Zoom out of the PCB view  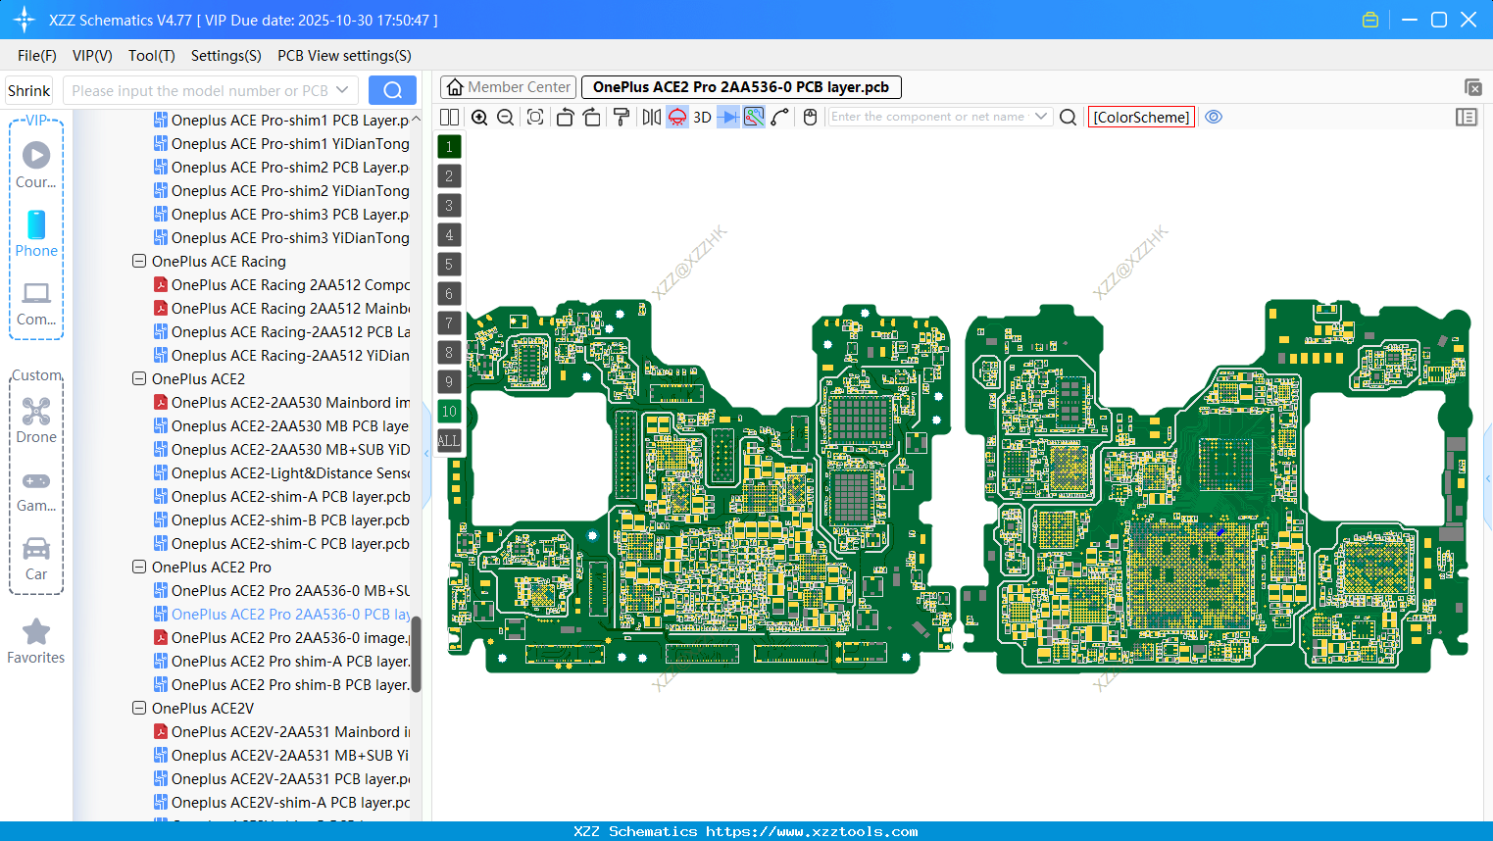(504, 117)
